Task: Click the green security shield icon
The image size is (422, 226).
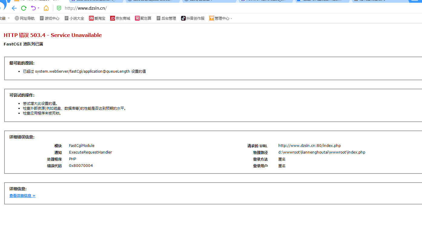Action: click(x=59, y=8)
